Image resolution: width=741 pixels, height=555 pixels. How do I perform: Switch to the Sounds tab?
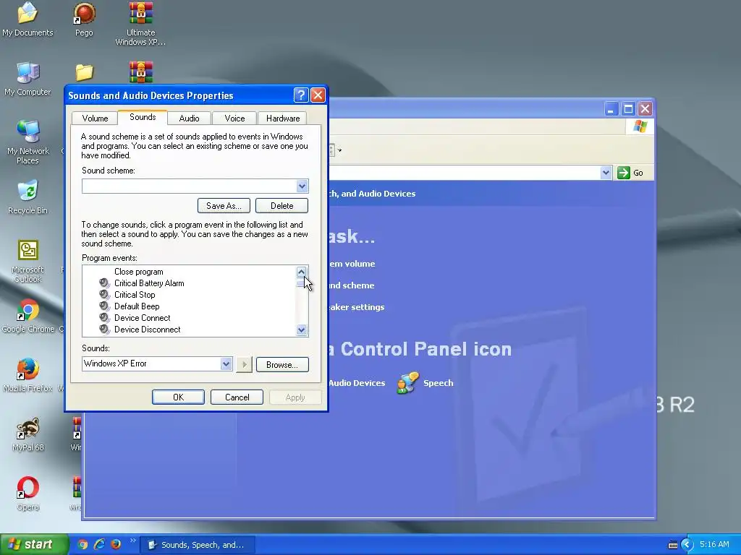143,117
